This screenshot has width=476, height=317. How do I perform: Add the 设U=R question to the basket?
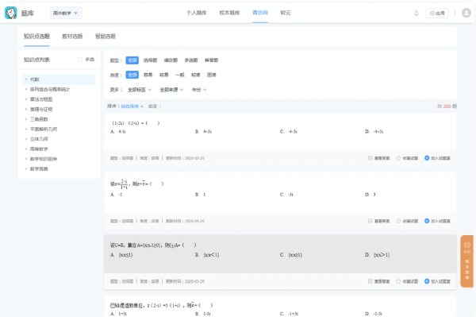pos(437,281)
